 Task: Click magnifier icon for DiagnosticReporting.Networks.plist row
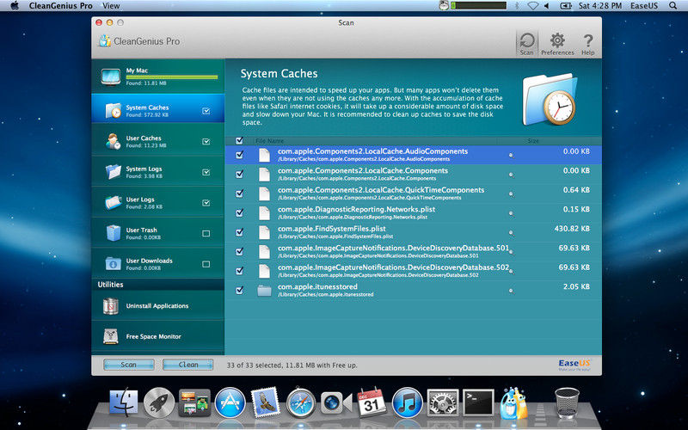point(511,213)
